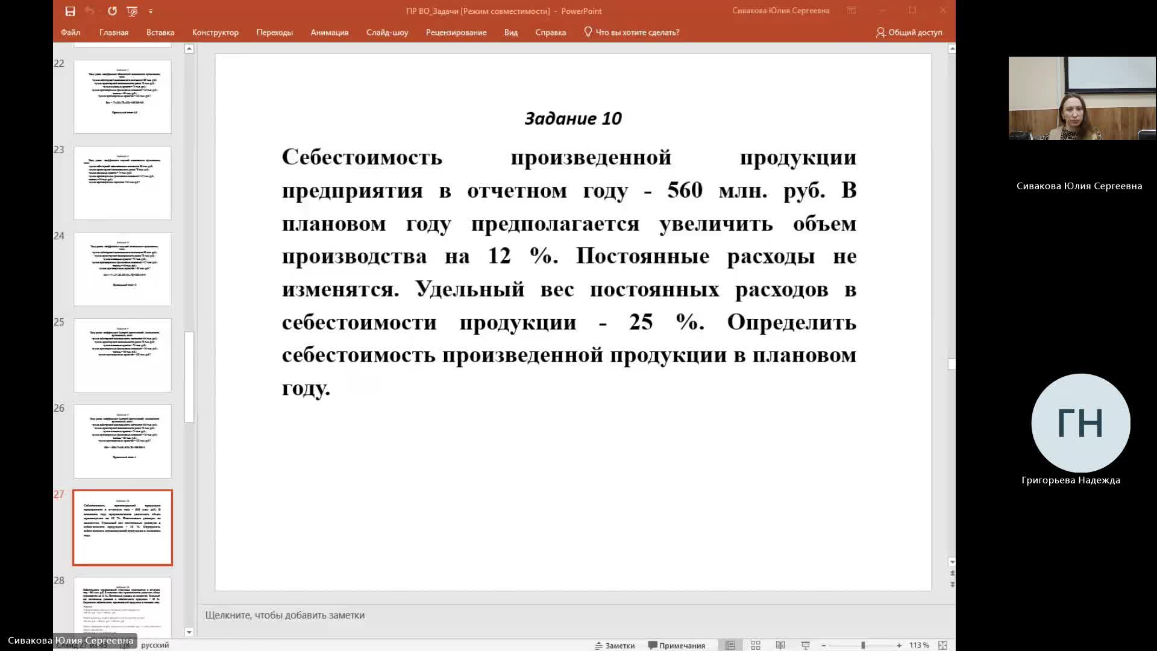Select slide 28 thumbnail
1157x651 pixels.
pos(122,607)
